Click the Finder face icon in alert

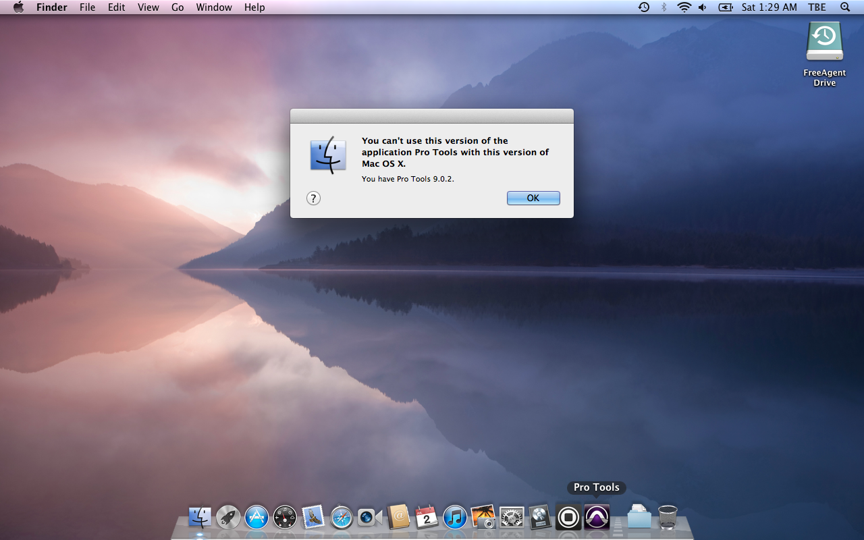tap(328, 155)
